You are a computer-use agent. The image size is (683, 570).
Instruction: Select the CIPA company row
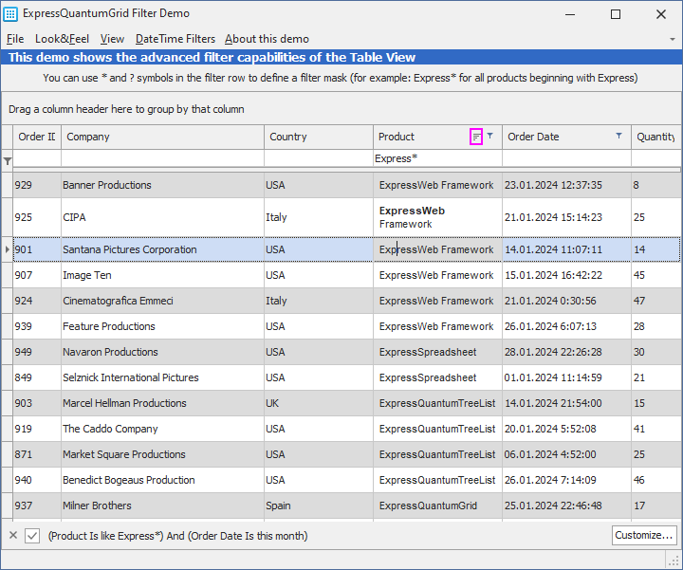[161, 217]
